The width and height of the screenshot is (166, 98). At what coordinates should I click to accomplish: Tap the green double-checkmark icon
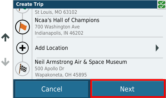pyautogui.click(x=161, y=5)
